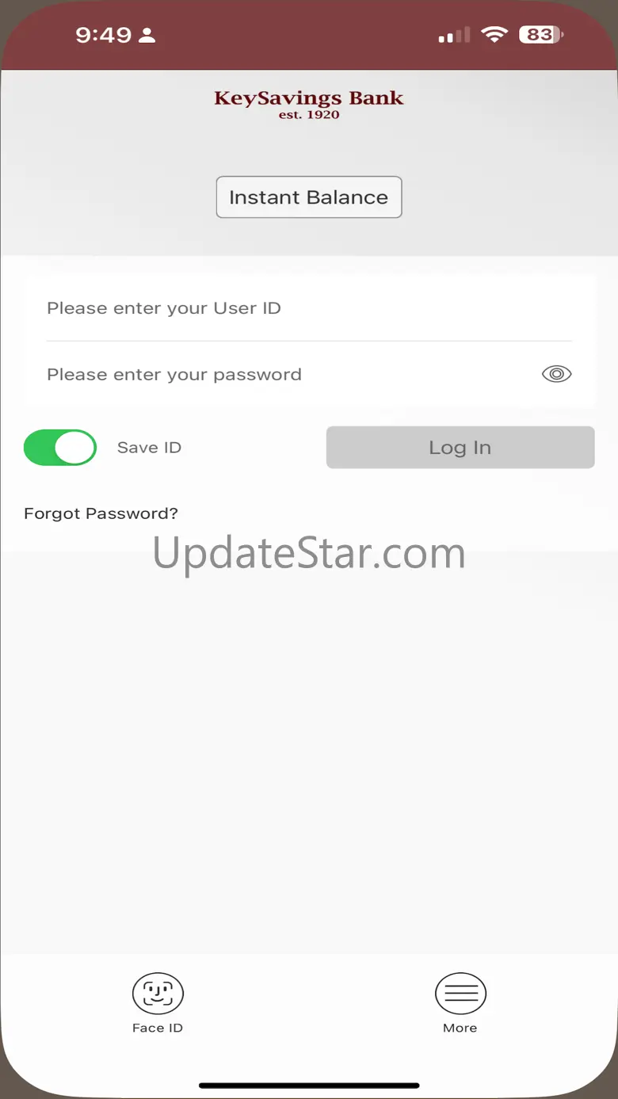Viewport: 618px width, 1099px height.
Task: Open Instant Balance
Action: tap(309, 197)
